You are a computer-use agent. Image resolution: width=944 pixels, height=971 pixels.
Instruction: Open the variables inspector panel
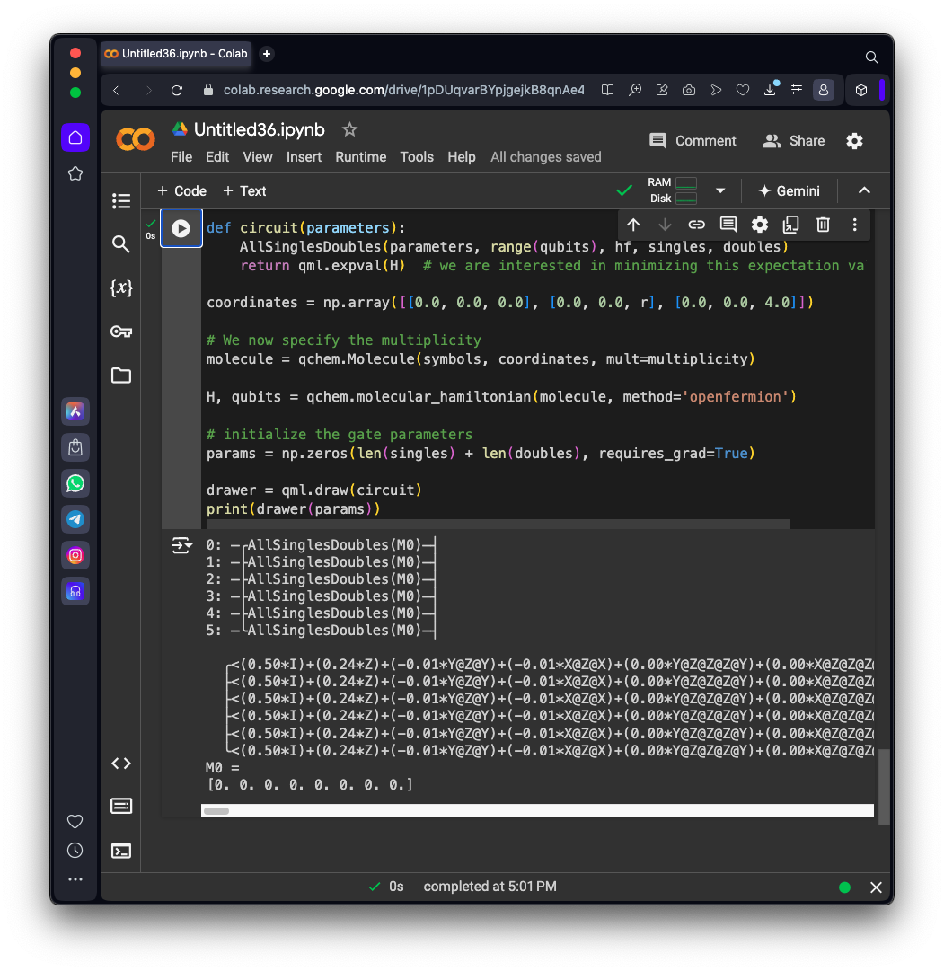click(121, 288)
